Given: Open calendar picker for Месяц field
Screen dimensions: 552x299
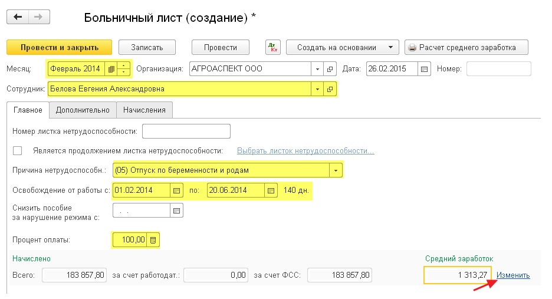Looking at the screenshot, I should (111, 68).
